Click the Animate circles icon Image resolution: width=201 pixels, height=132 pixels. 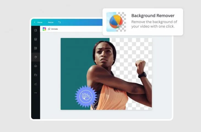click(x=49, y=29)
